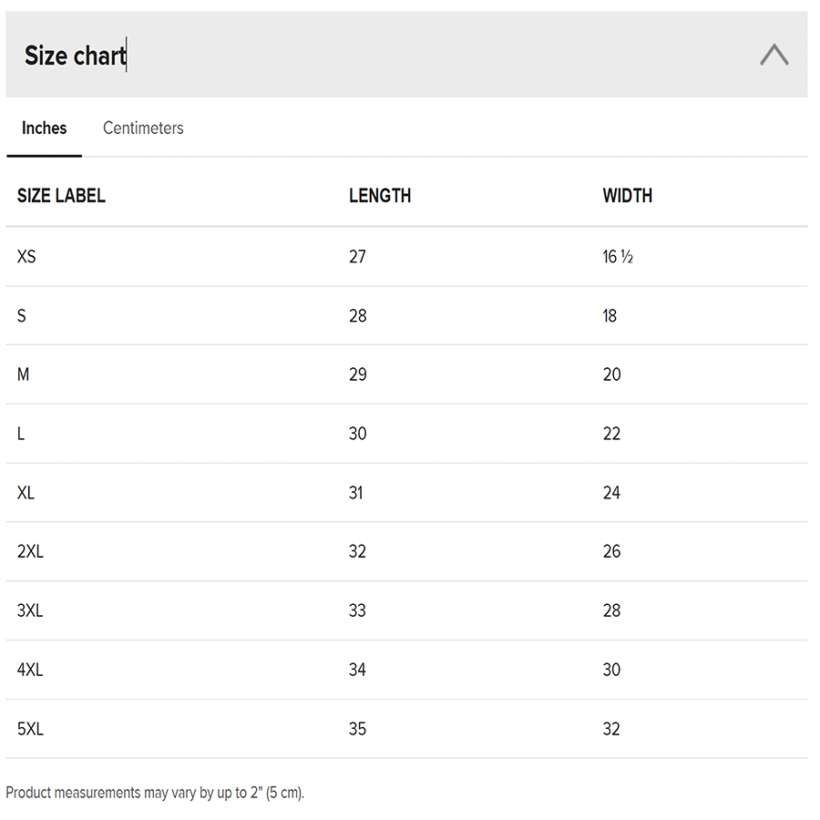Click the length value 35
Screen dimensions: 820x820
click(x=358, y=729)
